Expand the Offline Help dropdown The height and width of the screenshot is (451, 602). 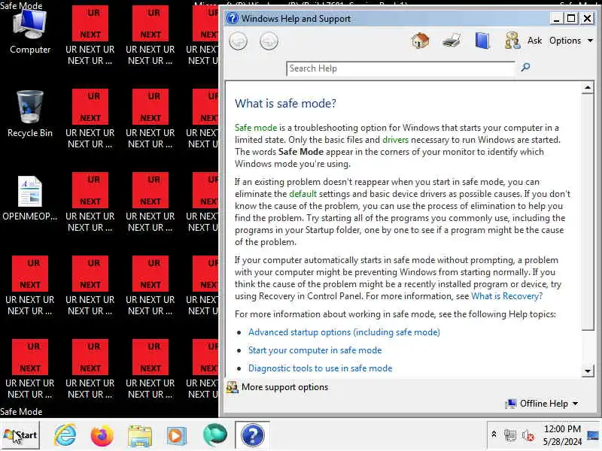point(542,404)
